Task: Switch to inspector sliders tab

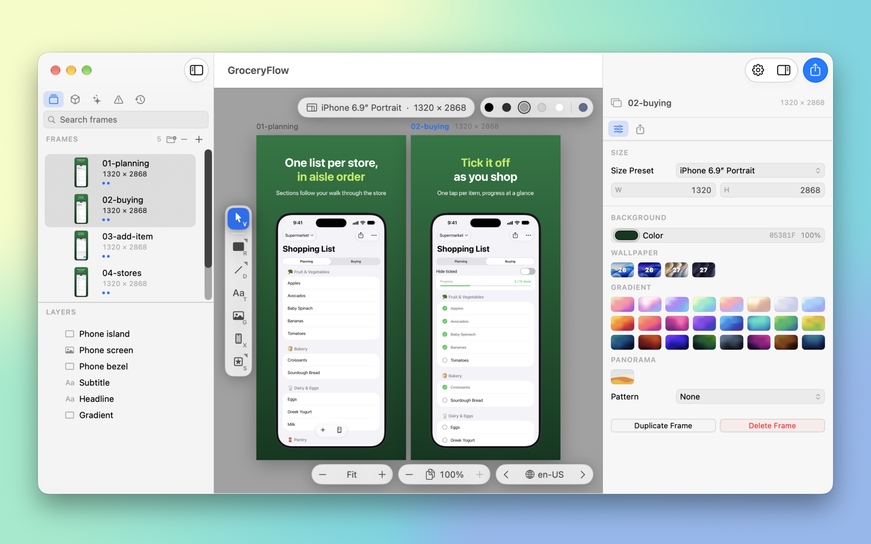Action: 618,129
